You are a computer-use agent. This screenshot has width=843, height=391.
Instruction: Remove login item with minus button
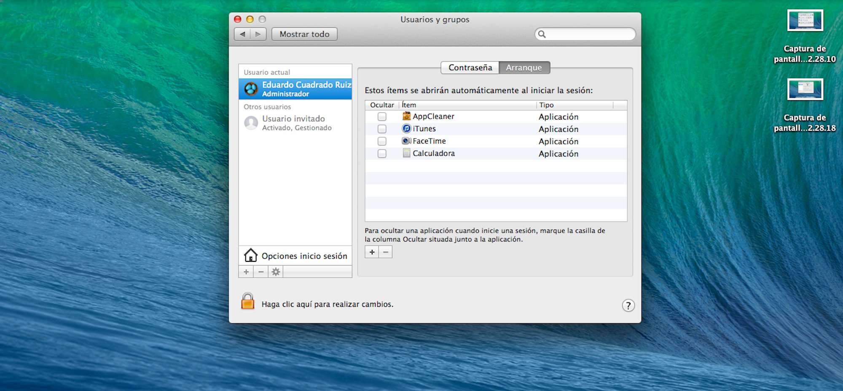pyautogui.click(x=386, y=252)
